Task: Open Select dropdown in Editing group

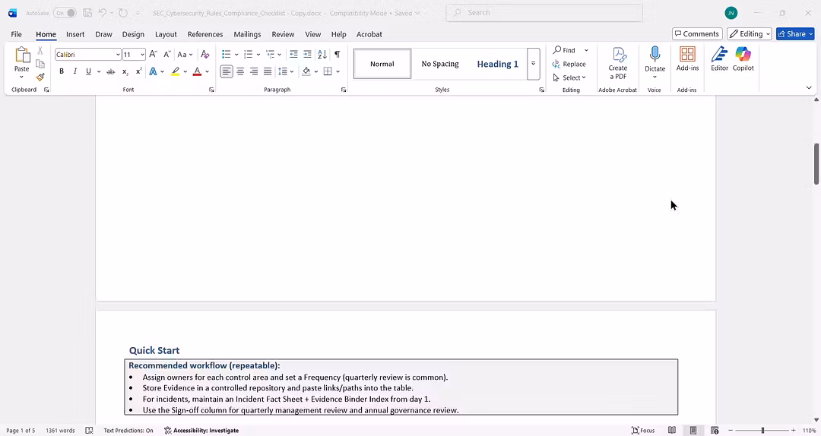Action: pos(569,77)
